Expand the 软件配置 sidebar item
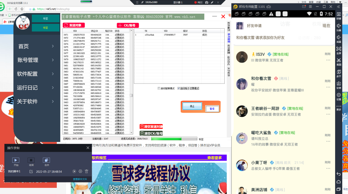 37,74
